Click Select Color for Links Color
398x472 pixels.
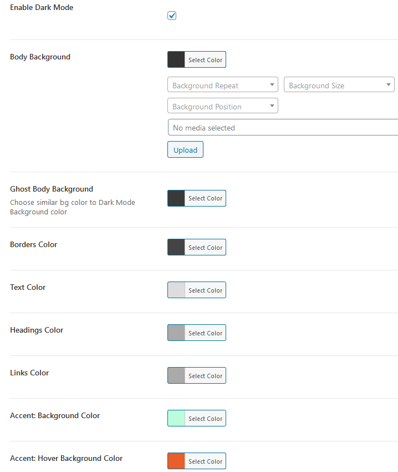tap(205, 376)
